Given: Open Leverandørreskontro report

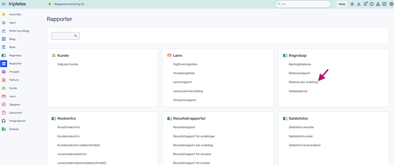Looking at the screenshot, I should (72, 154).
